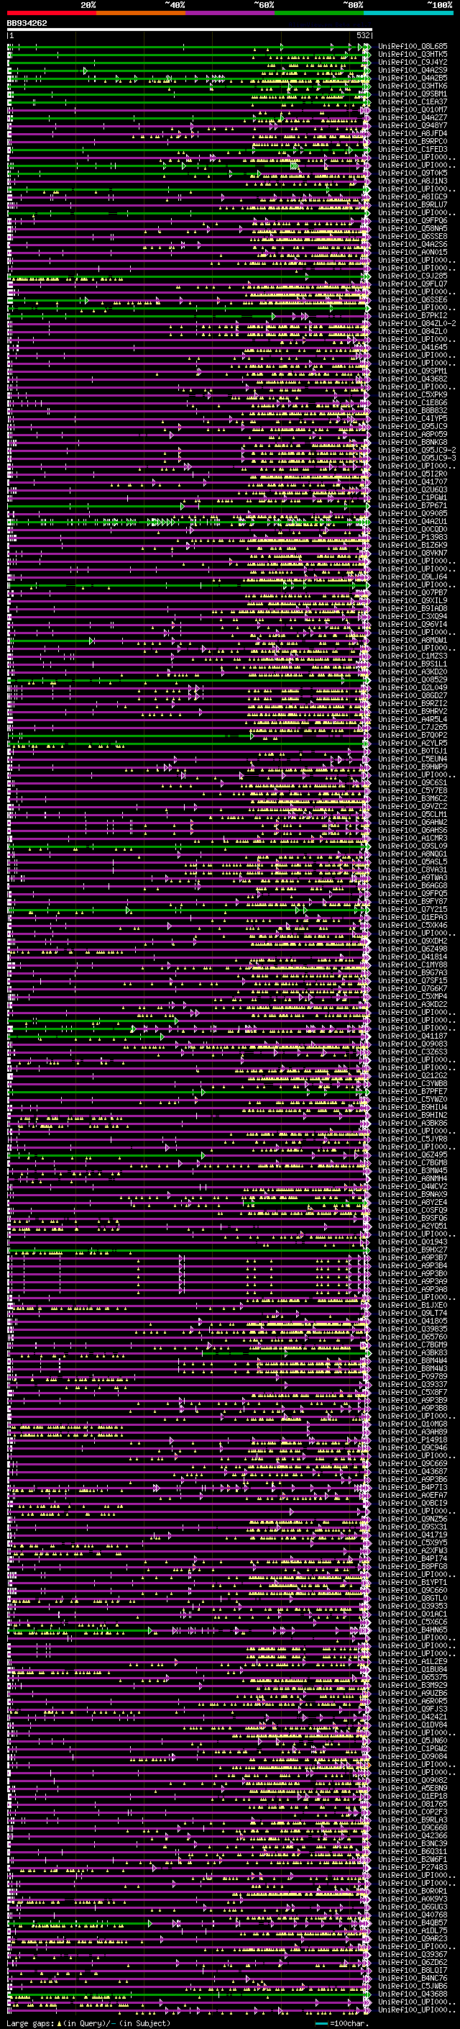Screen dimensions: 460x2029
Task: Select UniRef100_Q08529 label
Action: click(x=413, y=679)
